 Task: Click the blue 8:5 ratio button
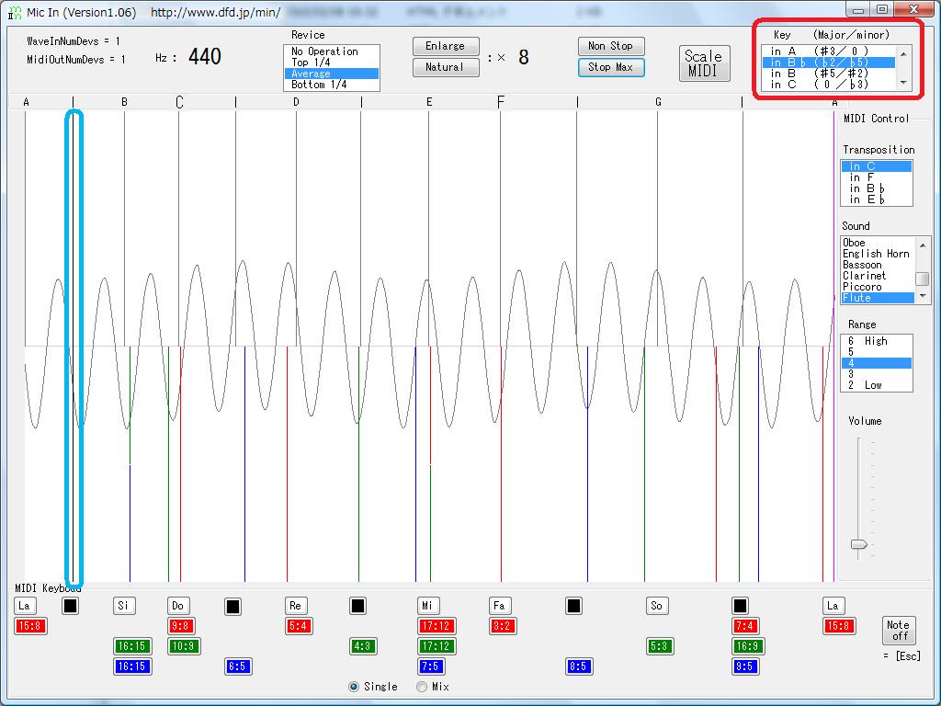579,666
